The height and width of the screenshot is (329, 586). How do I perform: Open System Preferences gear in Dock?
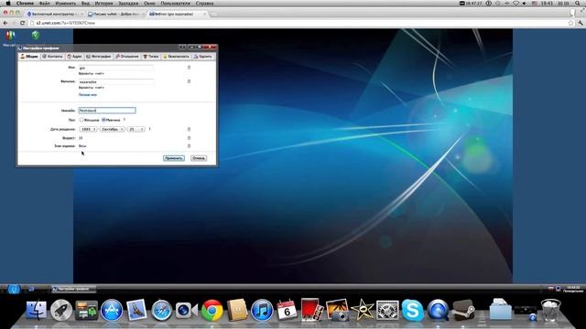387,311
